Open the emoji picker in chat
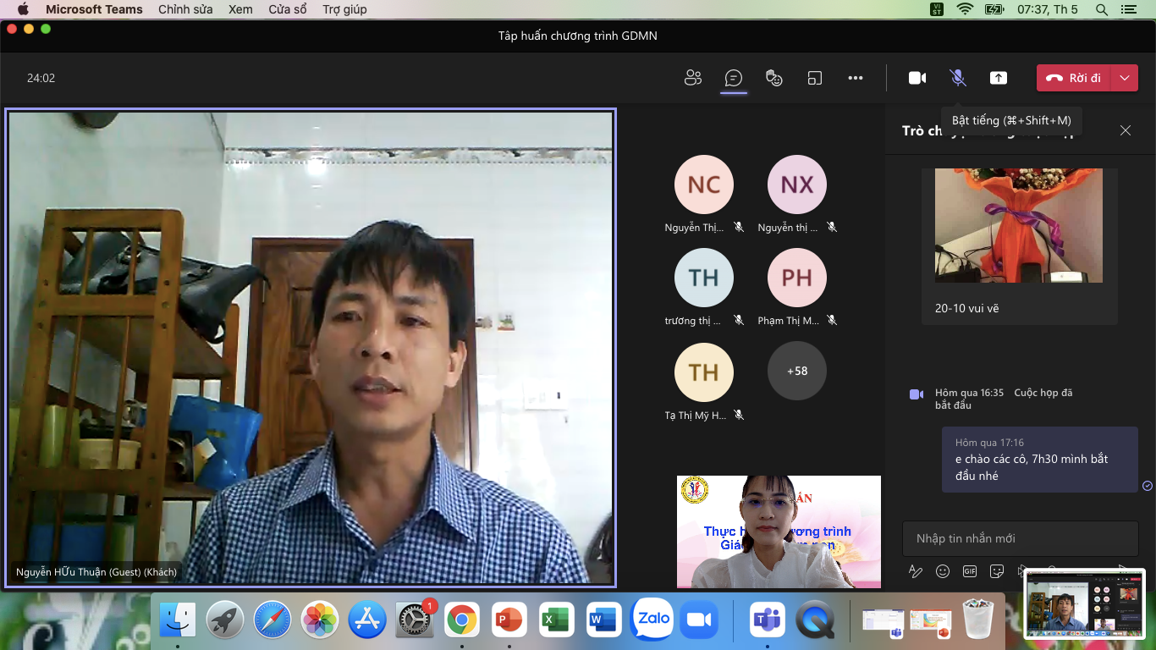This screenshot has height=650, width=1156. click(x=943, y=571)
